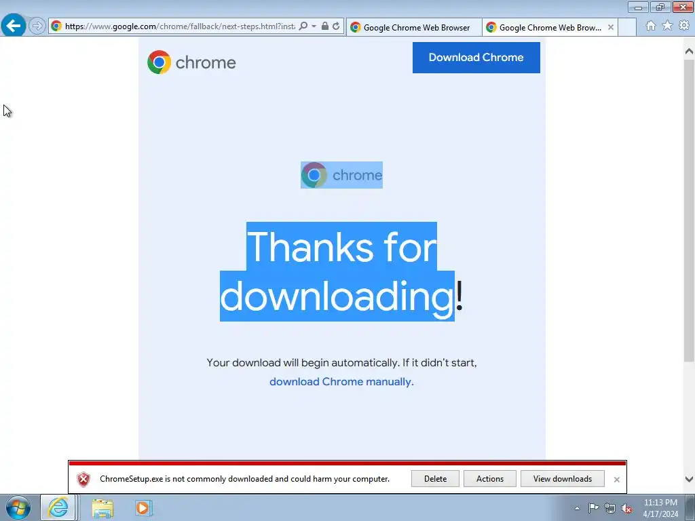Viewport: 695px width, 521px height.
Task: Click the ChromeSetup.exe warning message text
Action: click(x=244, y=479)
